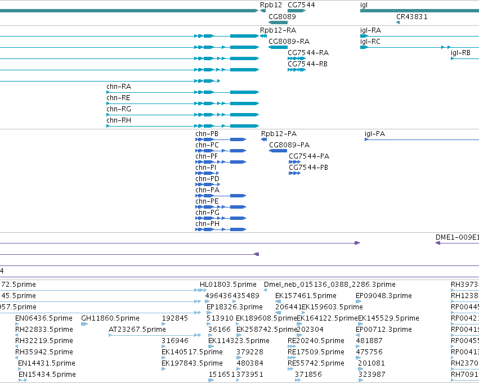Click the Rpb12 gene label

[x=271, y=5]
